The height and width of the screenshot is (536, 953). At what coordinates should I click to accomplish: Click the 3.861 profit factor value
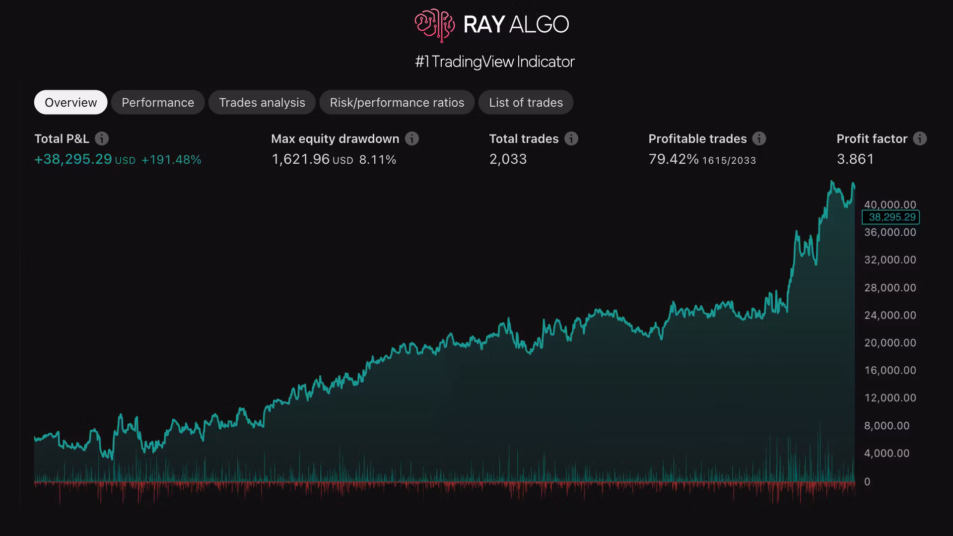tap(855, 159)
